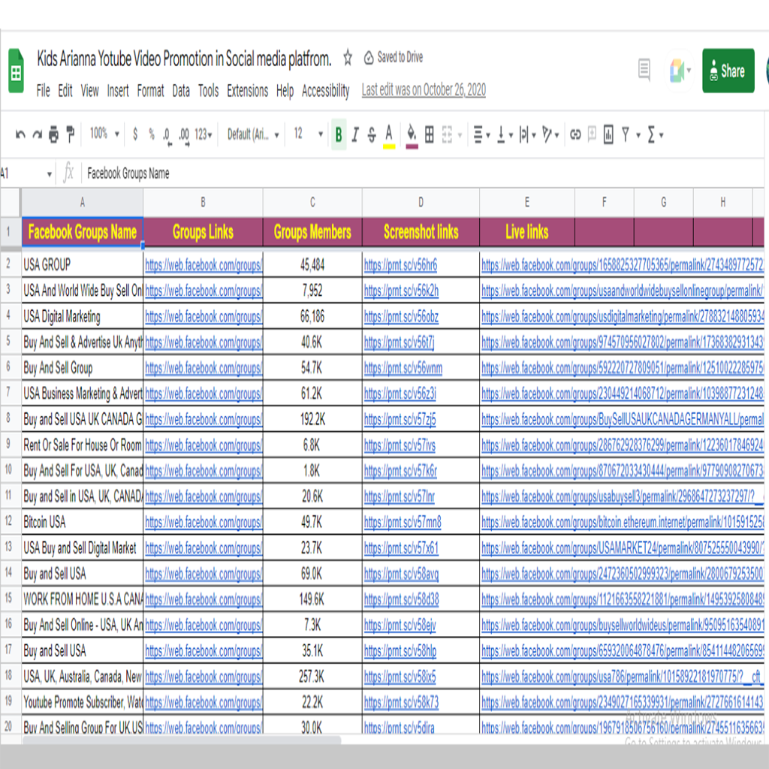The image size is (769, 769).
Task: Open comment history icon
Action: coord(644,70)
